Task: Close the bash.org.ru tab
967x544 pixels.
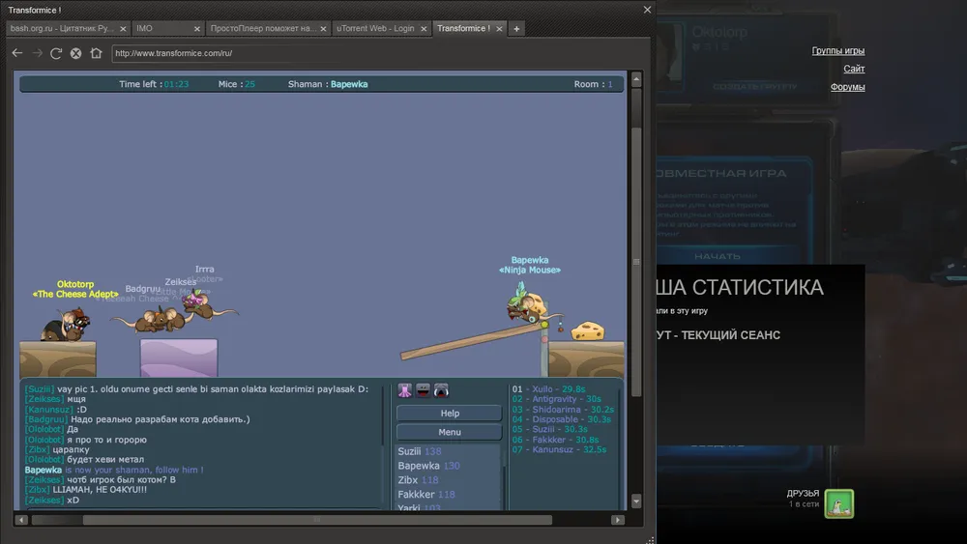Action: coord(123,28)
